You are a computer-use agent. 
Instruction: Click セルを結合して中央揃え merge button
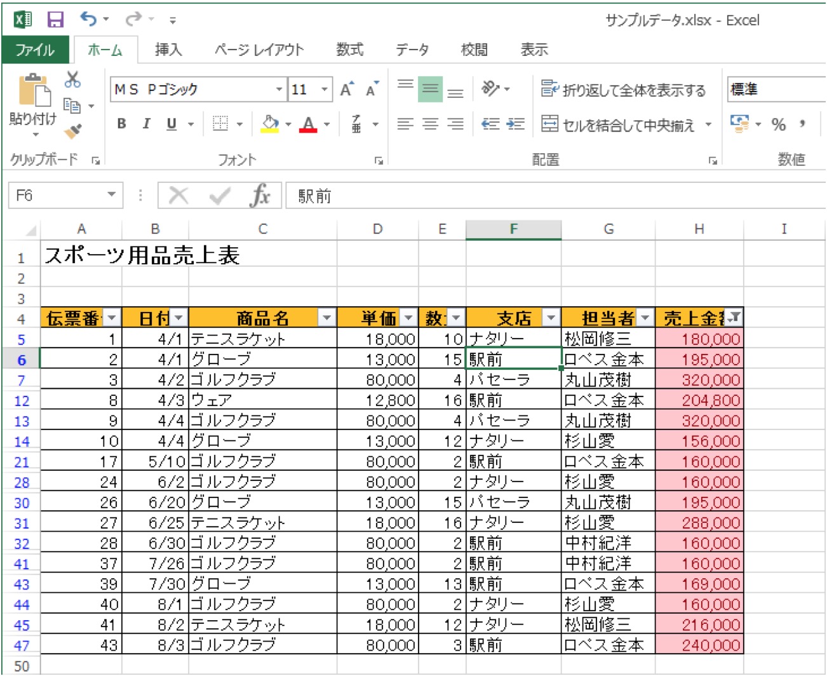pyautogui.click(x=618, y=125)
